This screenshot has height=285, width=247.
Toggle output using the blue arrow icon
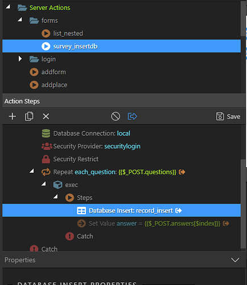[x=132, y=116]
